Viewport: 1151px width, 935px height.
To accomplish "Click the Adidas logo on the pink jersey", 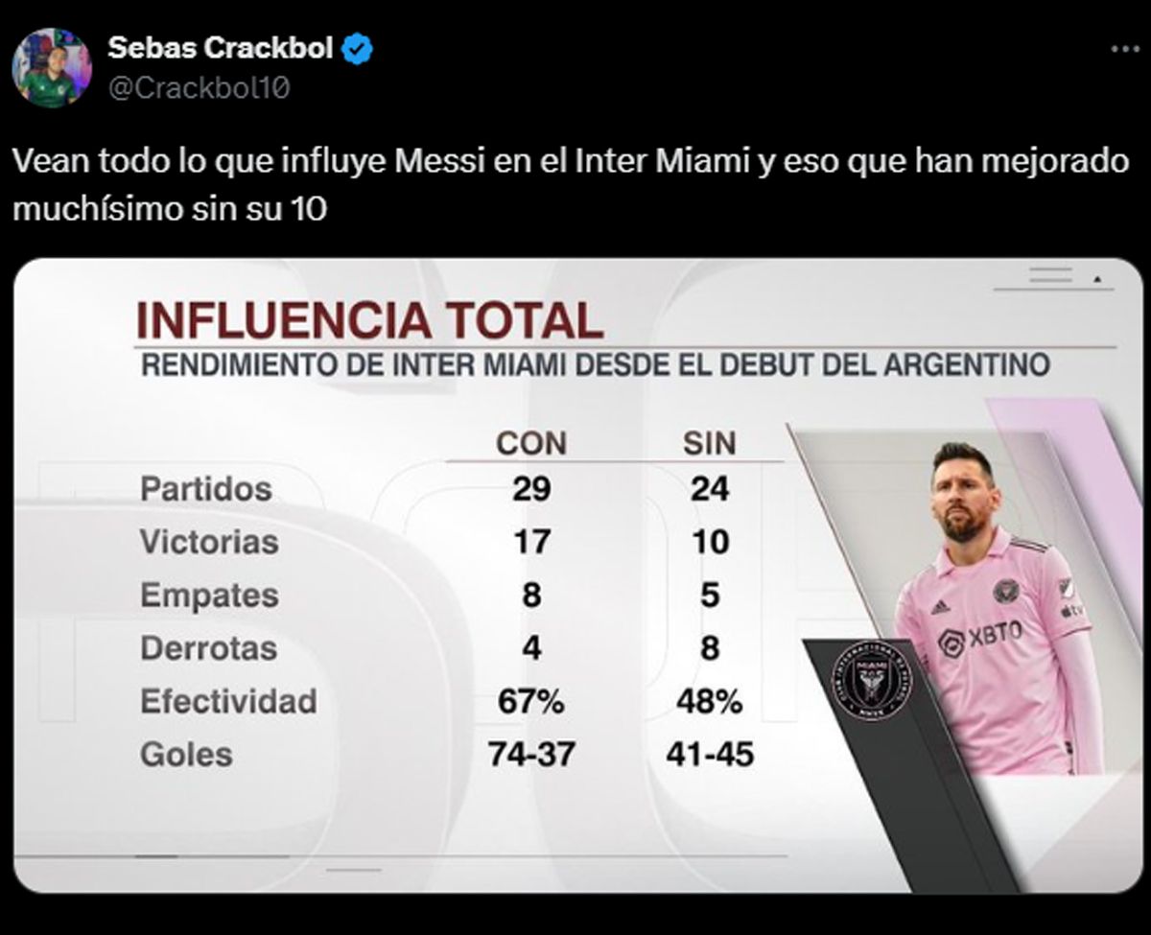I will [941, 605].
